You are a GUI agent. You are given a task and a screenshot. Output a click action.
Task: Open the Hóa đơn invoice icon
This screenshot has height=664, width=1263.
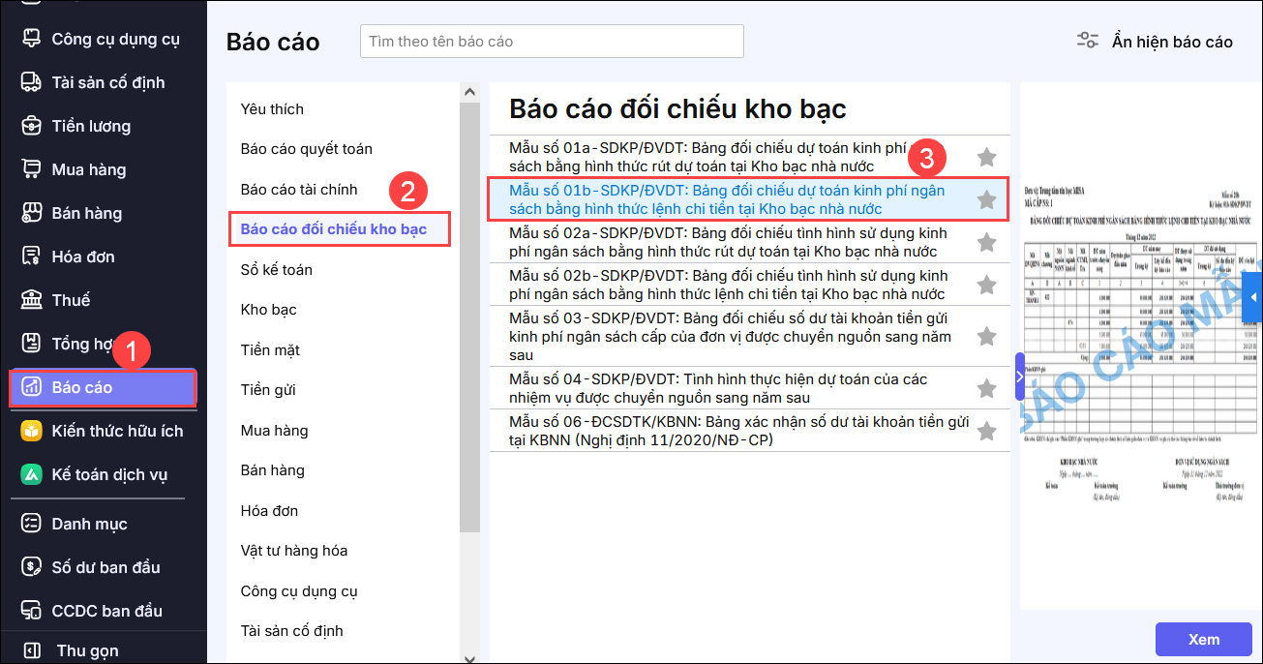tap(32, 257)
